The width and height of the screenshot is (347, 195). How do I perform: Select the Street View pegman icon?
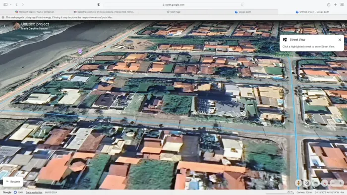click(298, 183)
